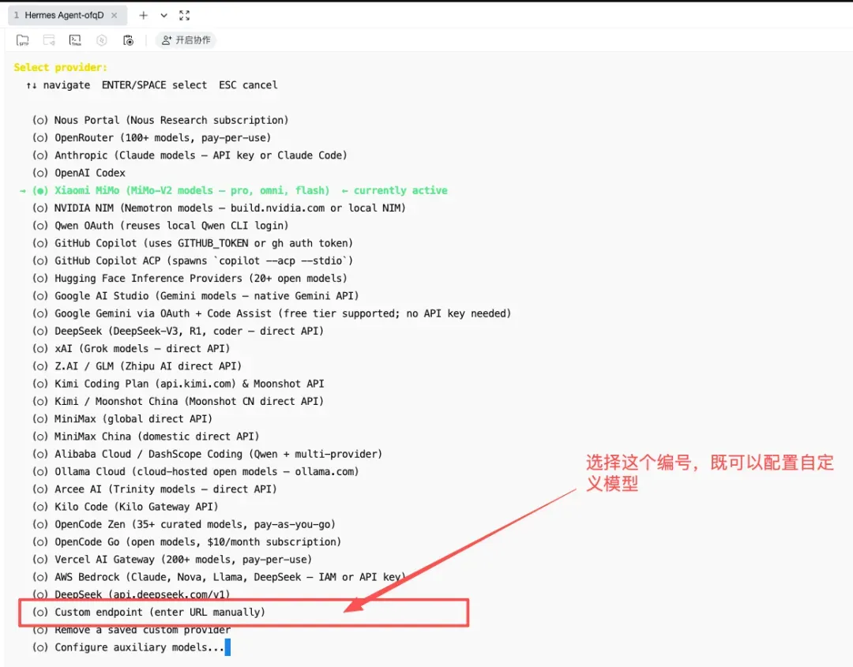This screenshot has width=853, height=667.
Task: Select the OpenAI Codex option
Action: [79, 173]
